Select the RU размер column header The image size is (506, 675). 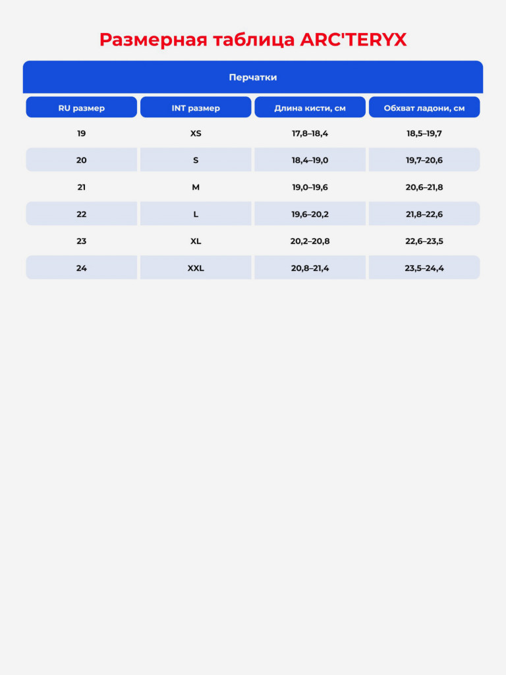[x=81, y=107]
